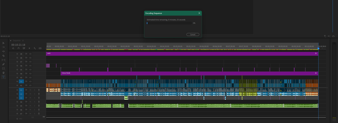Screen dimensions: 338x123
Task: Toggle Linked Selection in timeline header
Action: (24, 48)
